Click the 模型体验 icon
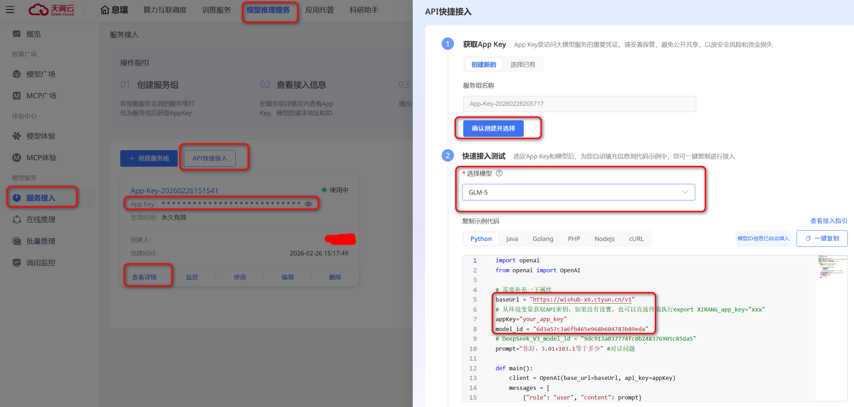 point(16,136)
